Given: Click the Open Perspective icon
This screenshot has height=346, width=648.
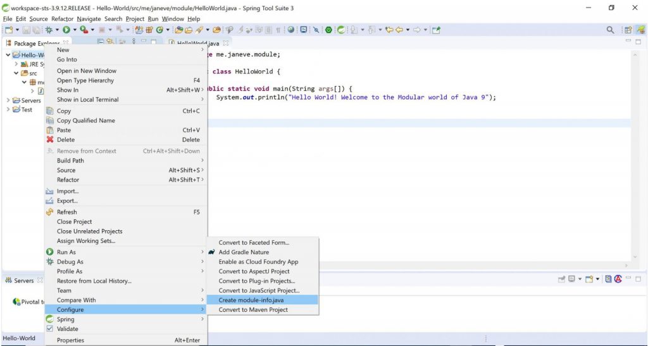Looking at the screenshot, I should [x=628, y=30].
